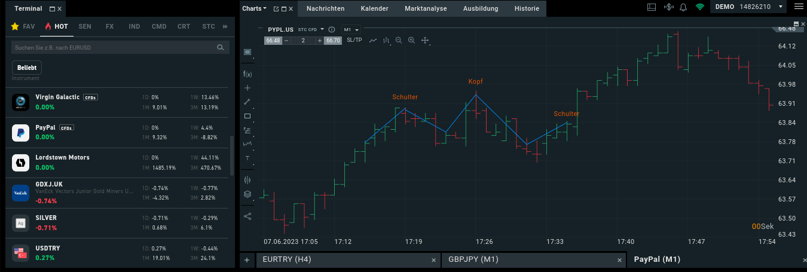Click the Beliebt filter button
Viewport: 807px width, 272px height.
(27, 68)
